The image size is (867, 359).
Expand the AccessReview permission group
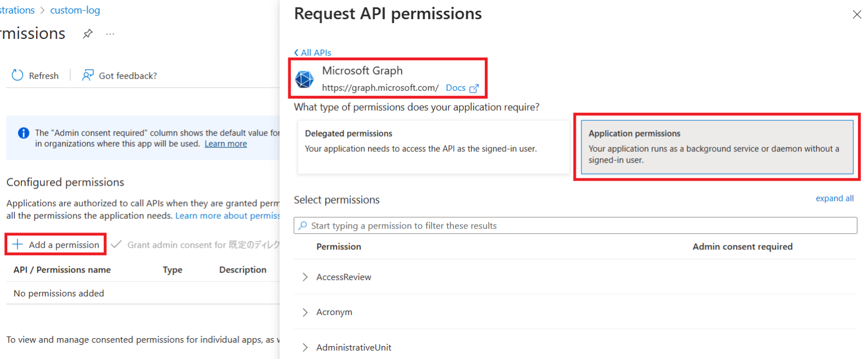(x=305, y=277)
